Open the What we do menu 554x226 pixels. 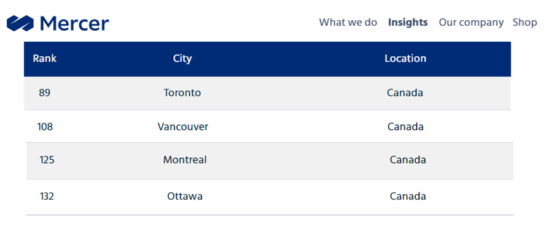pos(348,22)
